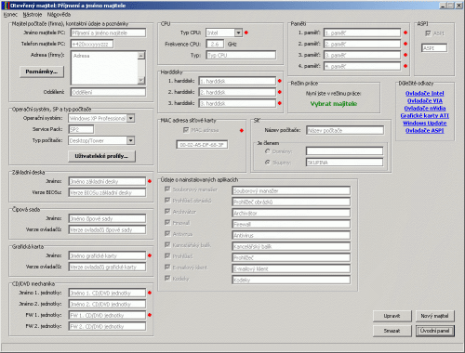Click the Antivirus name text field
The image size is (465, 353).
291,235
